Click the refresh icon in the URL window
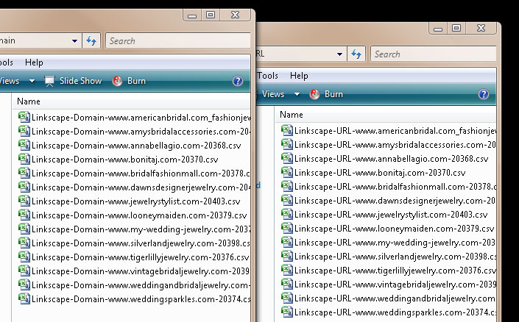This screenshot has height=322, width=519. tap(356, 54)
